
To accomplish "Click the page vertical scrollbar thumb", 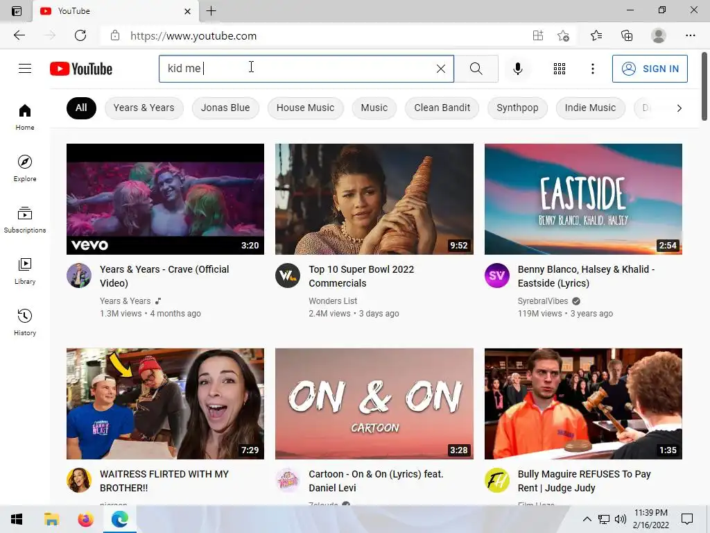I will (704, 86).
